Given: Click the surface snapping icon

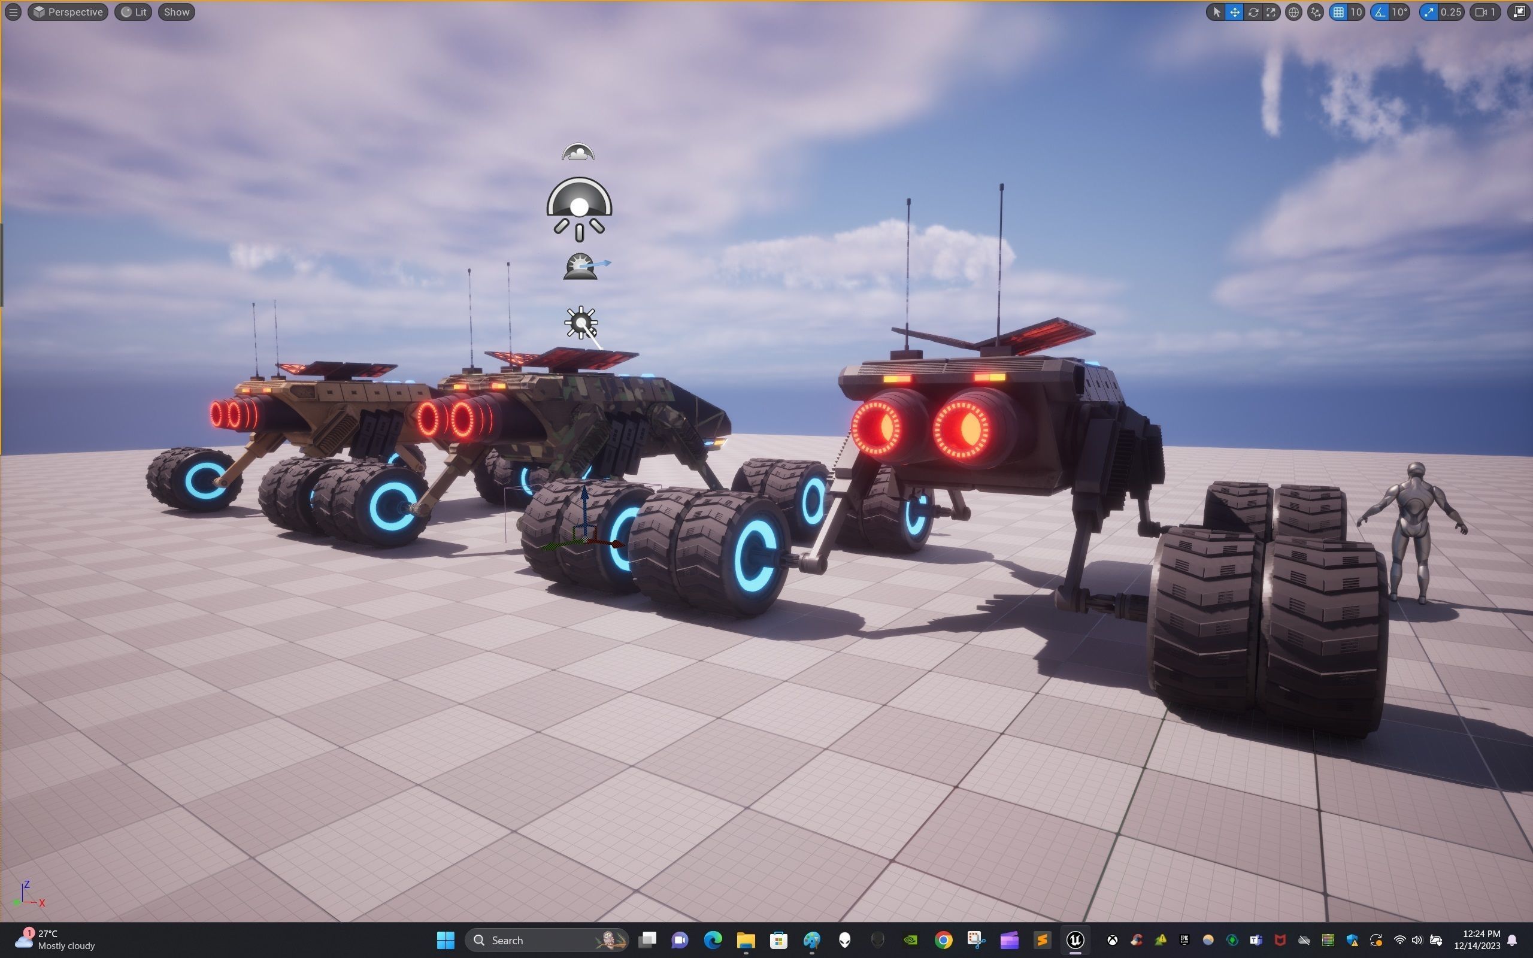Looking at the screenshot, I should click(1315, 12).
